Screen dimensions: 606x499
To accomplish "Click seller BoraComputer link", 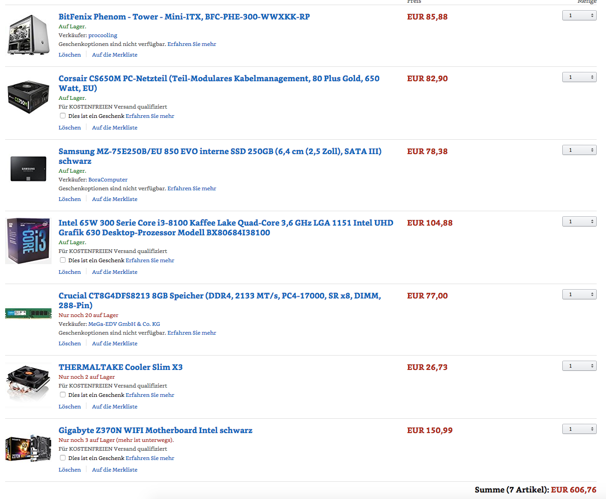I will click(108, 180).
